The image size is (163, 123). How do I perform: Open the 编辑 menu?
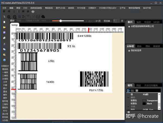(x=11, y=8)
